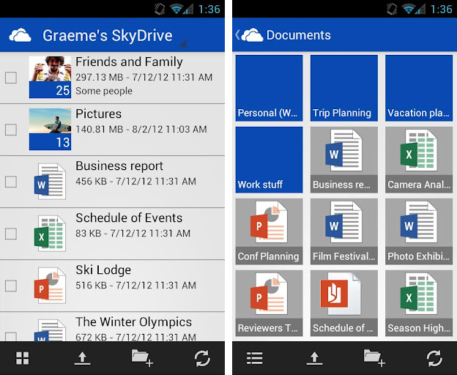Tap SkyDrive cloud logo beside Graeme's SkyDrive
The image size is (457, 375).
(20, 35)
